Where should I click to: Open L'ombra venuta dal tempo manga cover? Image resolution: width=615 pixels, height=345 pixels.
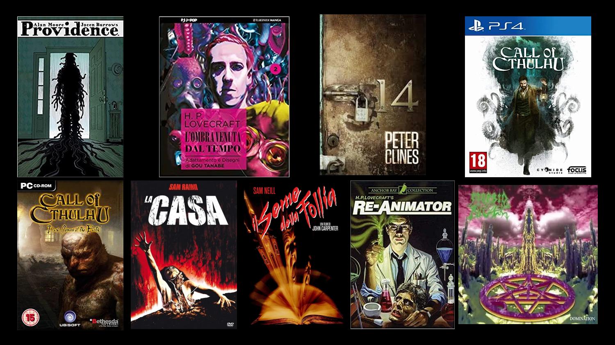point(224,97)
